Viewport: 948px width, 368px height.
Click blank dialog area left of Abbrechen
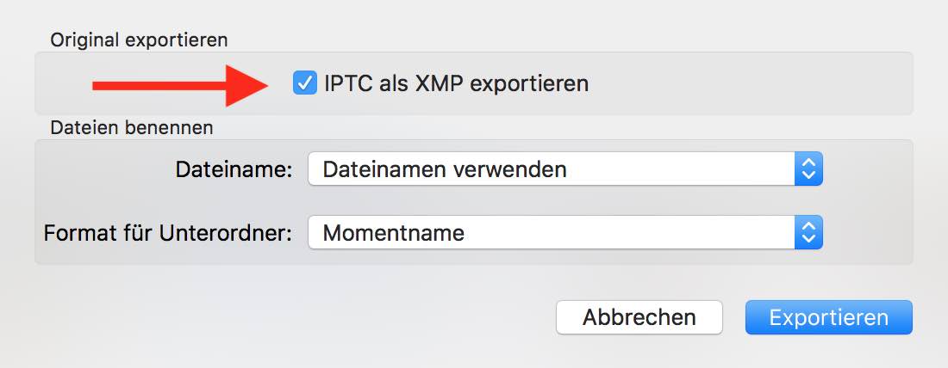[x=302, y=317]
